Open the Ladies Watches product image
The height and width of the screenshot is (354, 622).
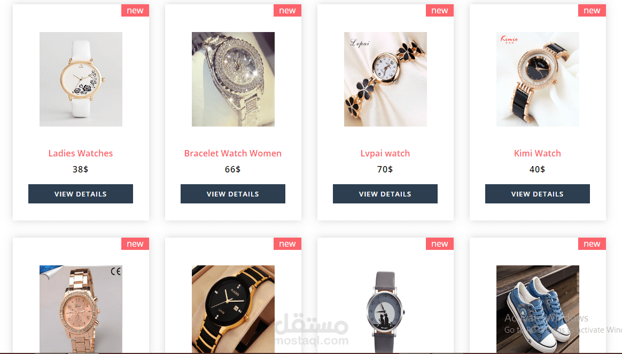pos(81,79)
